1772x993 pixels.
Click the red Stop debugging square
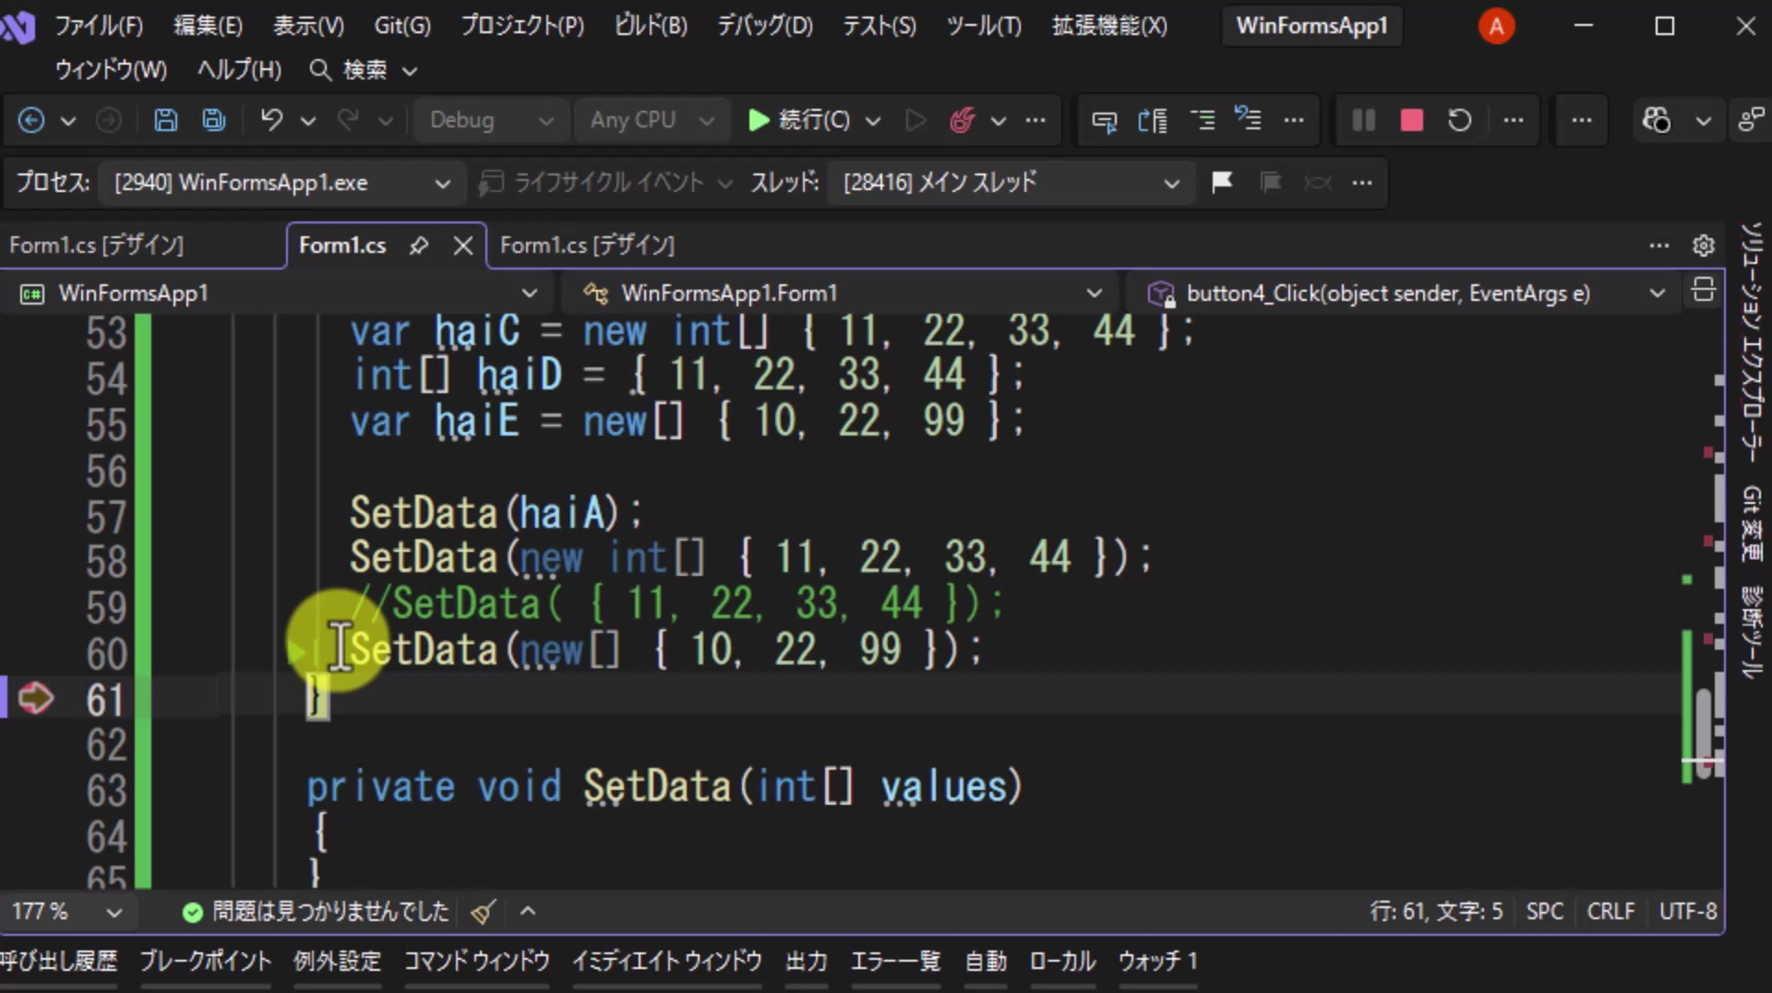click(x=1411, y=120)
